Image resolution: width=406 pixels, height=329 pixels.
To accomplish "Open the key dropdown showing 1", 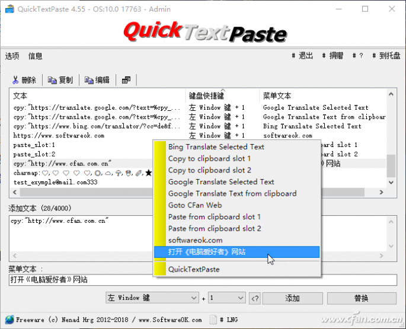I will 227,298.
